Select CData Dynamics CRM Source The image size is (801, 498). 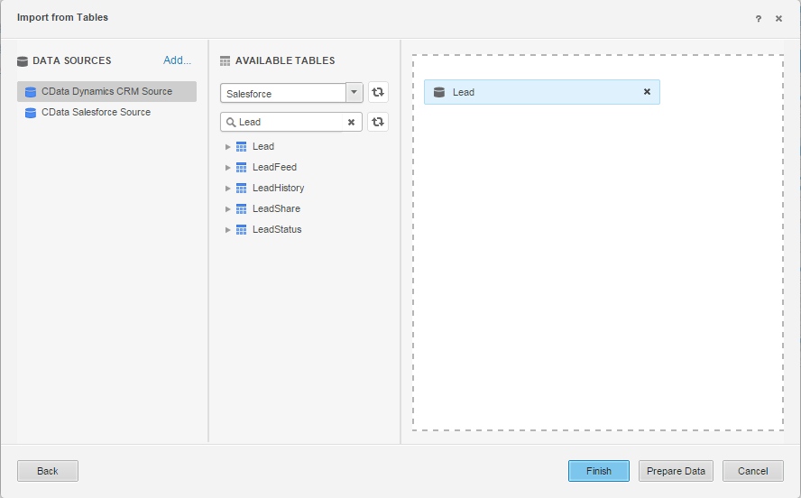click(106, 91)
